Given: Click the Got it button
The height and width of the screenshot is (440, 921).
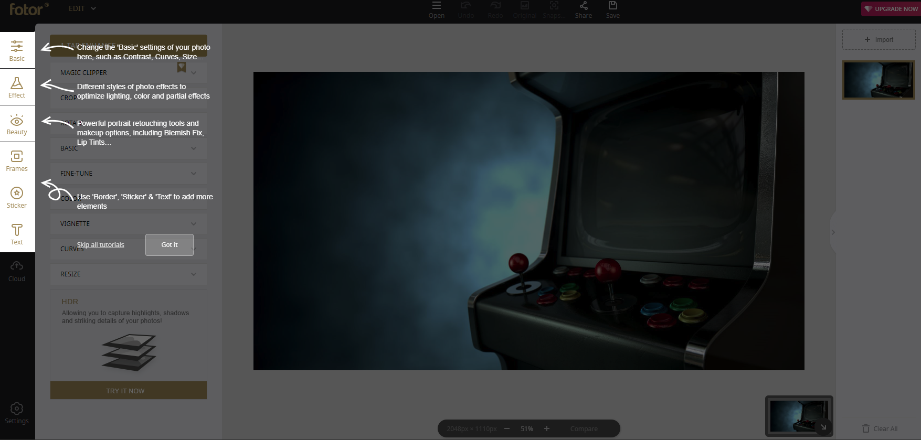Looking at the screenshot, I should (x=170, y=245).
